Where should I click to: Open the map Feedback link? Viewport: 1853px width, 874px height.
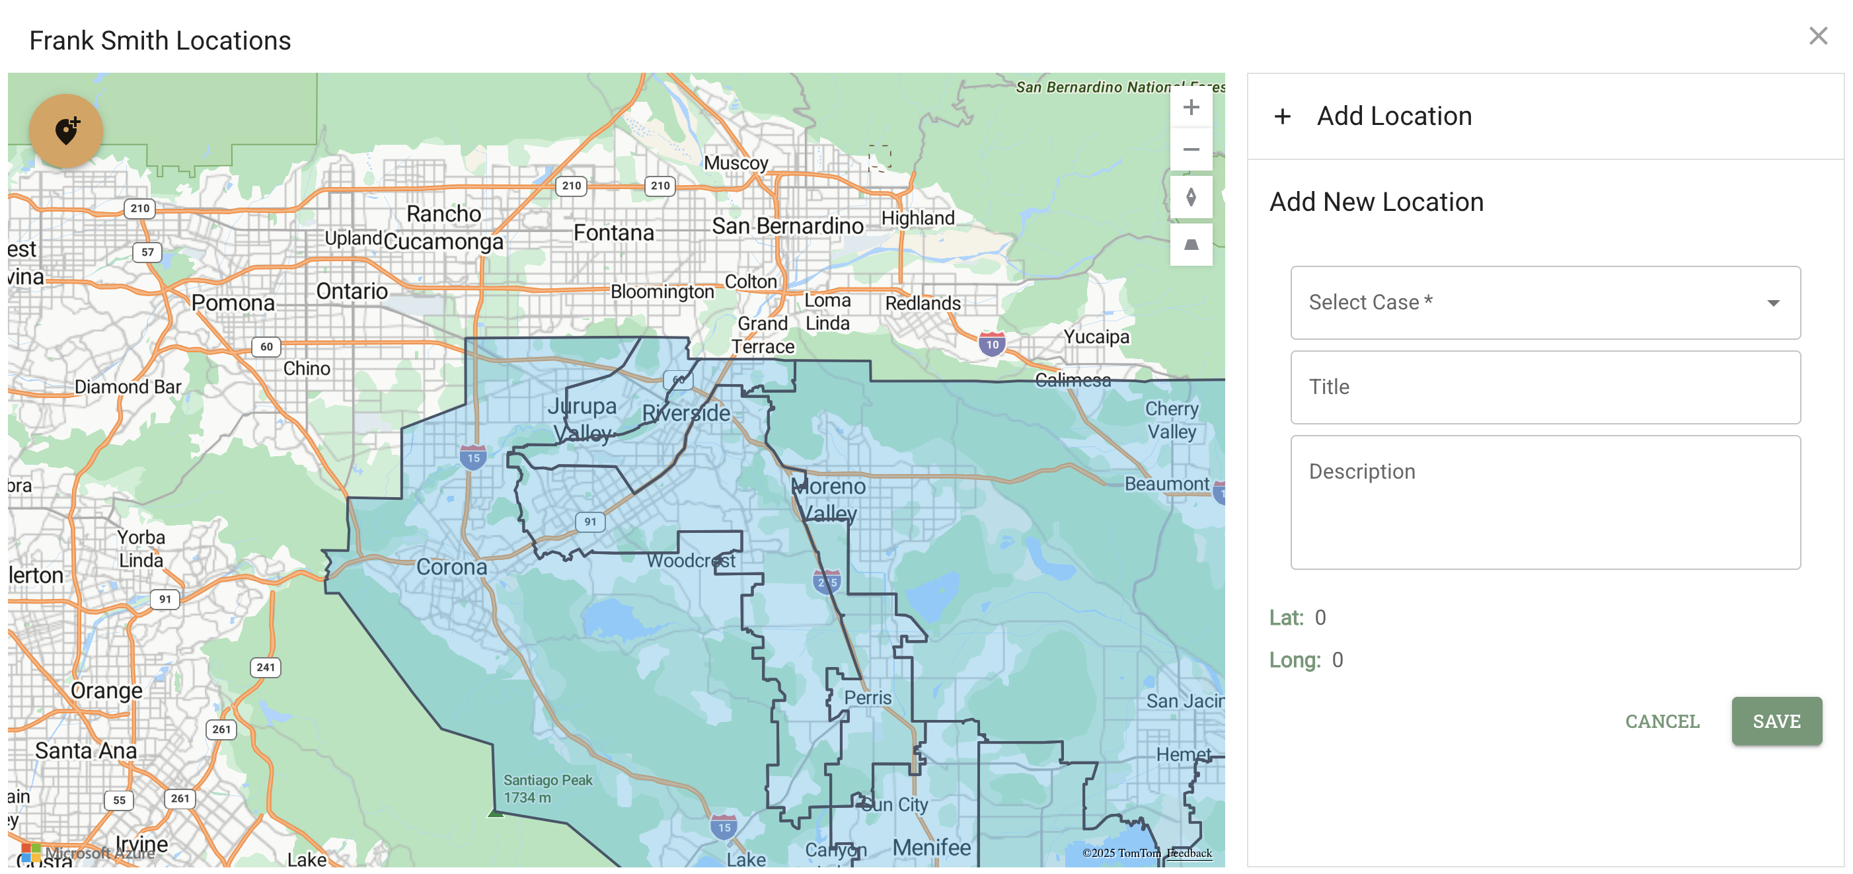(1188, 853)
